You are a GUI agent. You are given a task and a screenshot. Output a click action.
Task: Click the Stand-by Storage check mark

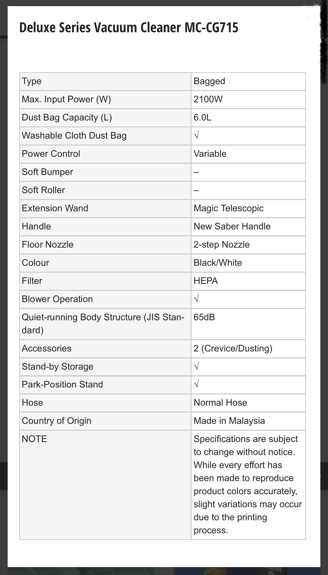(x=196, y=366)
